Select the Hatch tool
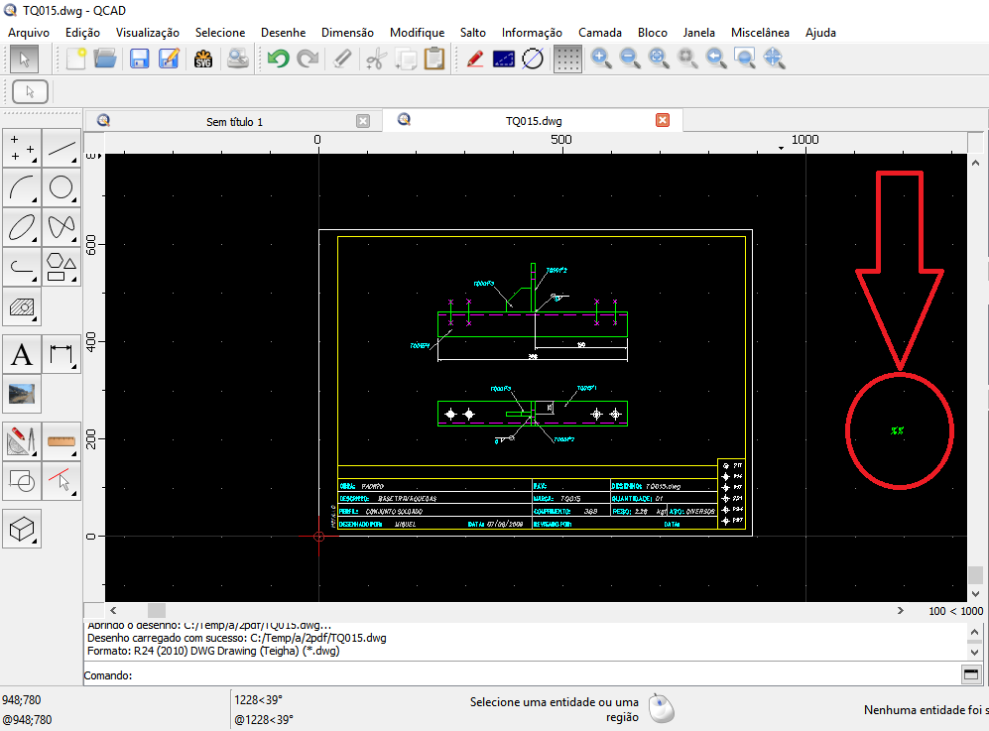Image resolution: width=989 pixels, height=731 pixels. [22, 307]
